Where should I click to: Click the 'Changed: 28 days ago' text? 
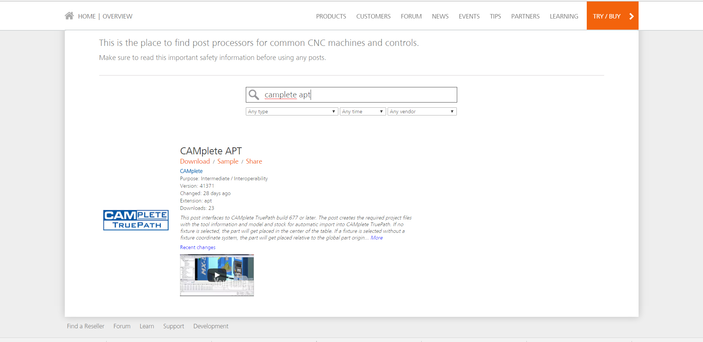point(205,193)
